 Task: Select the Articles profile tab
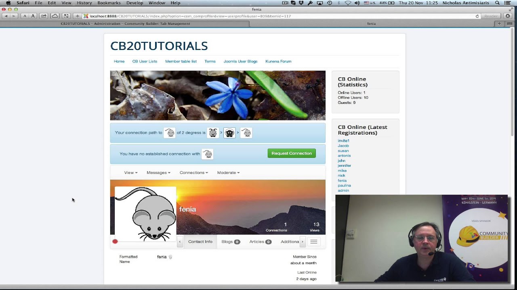pyautogui.click(x=260, y=242)
